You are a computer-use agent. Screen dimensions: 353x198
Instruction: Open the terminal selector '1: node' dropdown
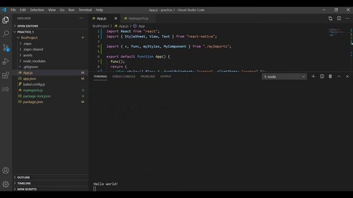pos(284,77)
